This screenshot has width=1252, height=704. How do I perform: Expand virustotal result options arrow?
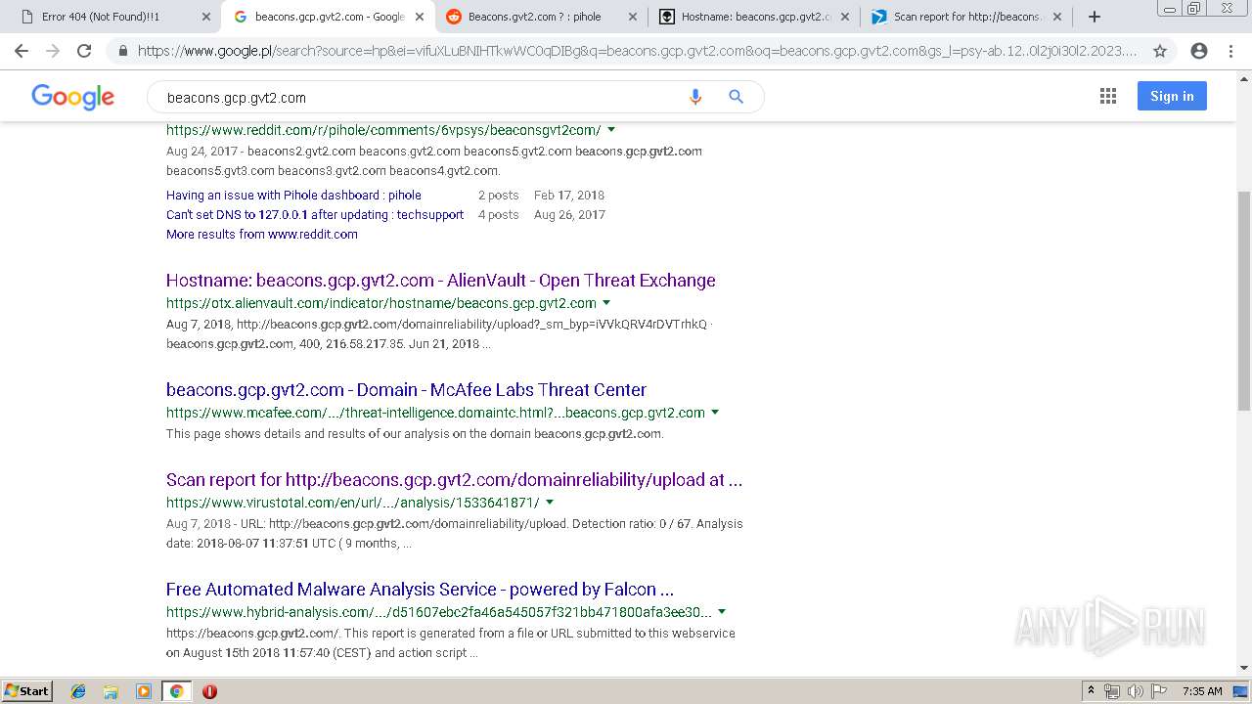550,503
